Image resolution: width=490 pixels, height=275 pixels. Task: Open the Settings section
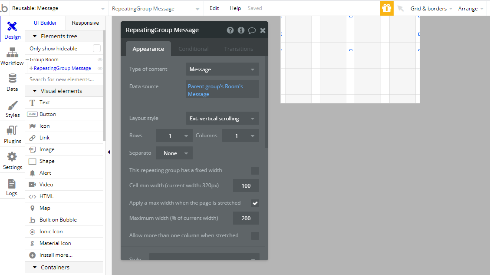pos(12,161)
